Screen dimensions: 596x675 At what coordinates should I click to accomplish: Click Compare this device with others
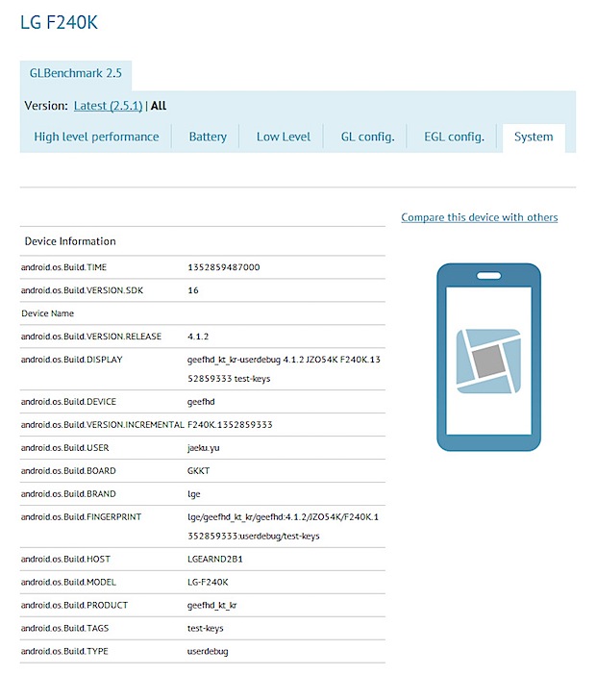pos(479,217)
